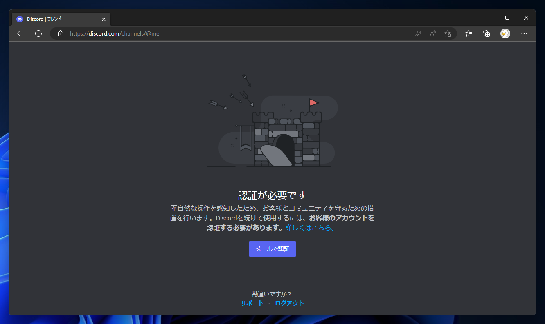Open Collections in the toolbar
The image size is (545, 324).
[x=486, y=33]
